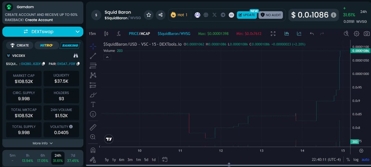Select the ruler measure tool
Viewport: 371px width, 167px height.
click(x=93, y=127)
